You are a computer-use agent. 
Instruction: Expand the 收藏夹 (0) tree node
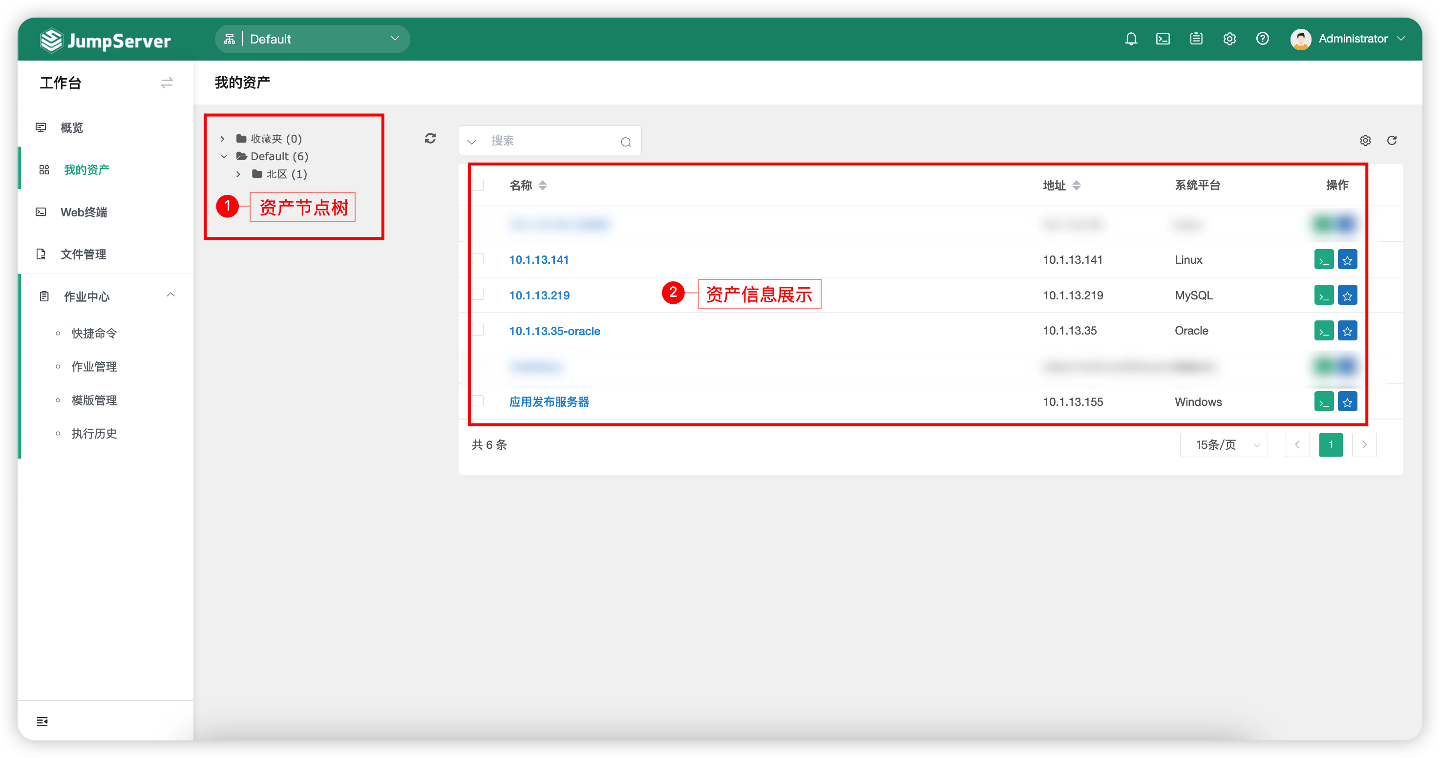(222, 139)
